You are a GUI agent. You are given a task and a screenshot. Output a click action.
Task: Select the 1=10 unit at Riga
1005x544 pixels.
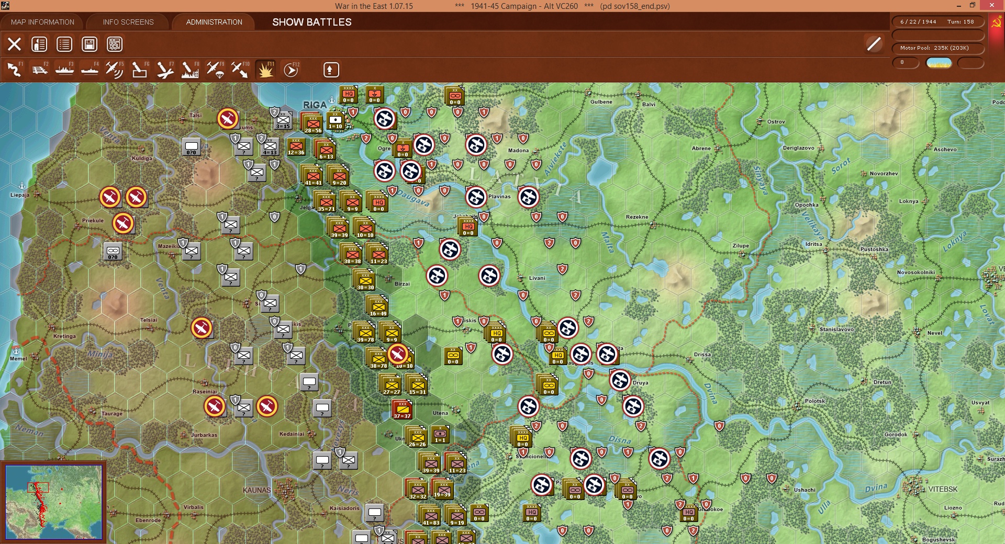tap(336, 120)
